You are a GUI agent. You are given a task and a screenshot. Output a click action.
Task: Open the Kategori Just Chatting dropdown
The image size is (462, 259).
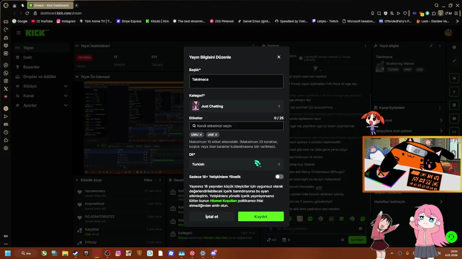(x=236, y=106)
